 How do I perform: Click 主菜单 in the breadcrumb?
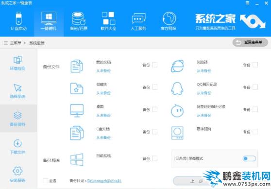16,43
